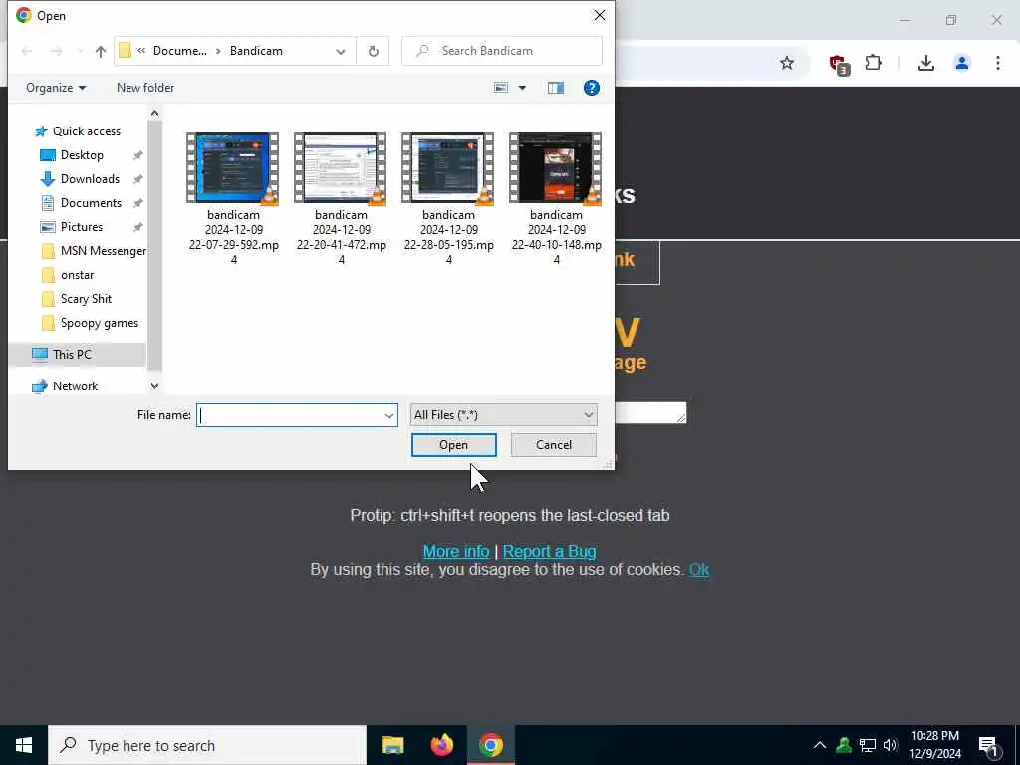The image size is (1020, 765).
Task: Select video bandicam 22-28-05-195.mp4
Action: pos(448,198)
